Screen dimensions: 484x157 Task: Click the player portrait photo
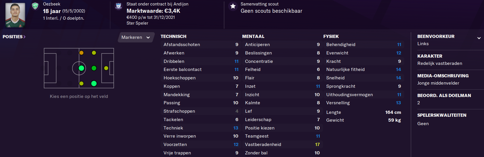click(x=15, y=15)
